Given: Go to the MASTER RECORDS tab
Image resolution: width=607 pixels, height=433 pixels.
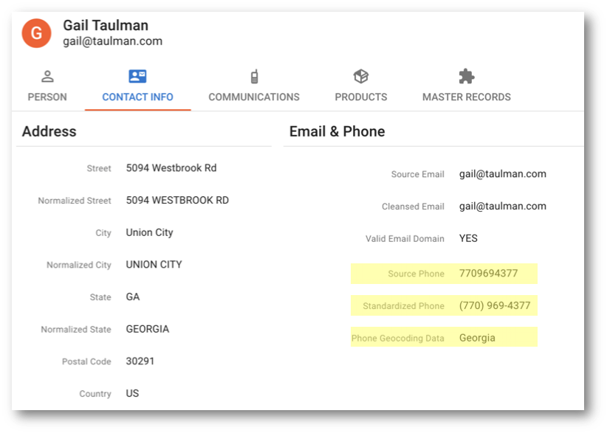Looking at the screenshot, I should [x=467, y=97].
